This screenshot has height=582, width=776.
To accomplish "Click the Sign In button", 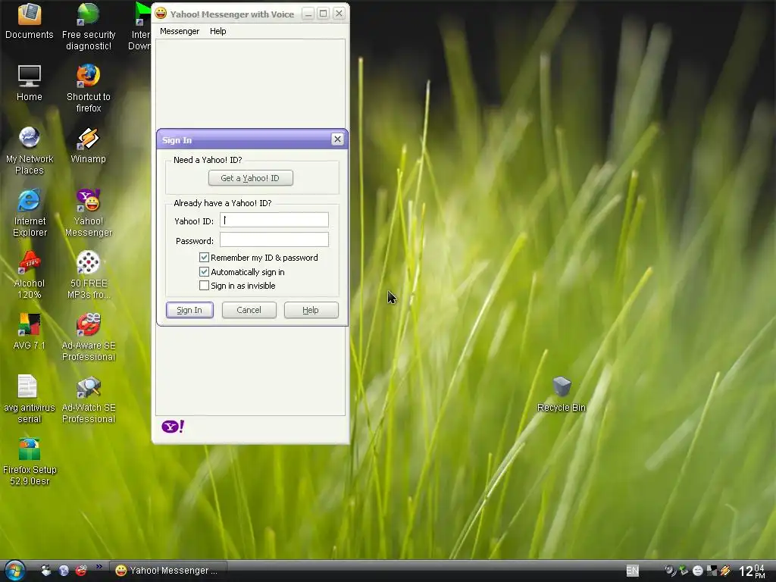I will pos(189,310).
